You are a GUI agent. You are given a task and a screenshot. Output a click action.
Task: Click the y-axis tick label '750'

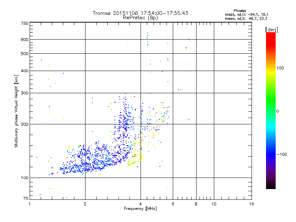click(x=24, y=23)
